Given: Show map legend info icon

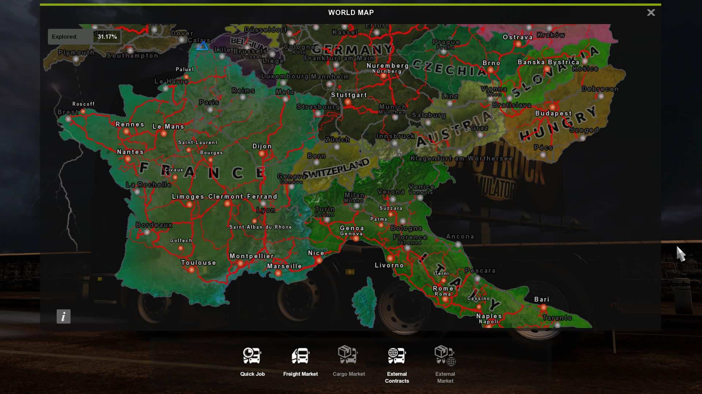Looking at the screenshot, I should [x=64, y=316].
